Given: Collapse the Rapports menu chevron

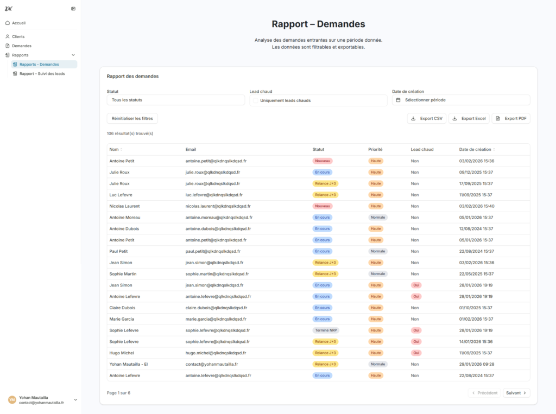Looking at the screenshot, I should 73,55.
